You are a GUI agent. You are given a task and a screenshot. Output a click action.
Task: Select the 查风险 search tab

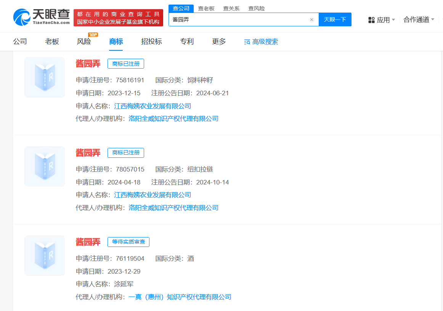click(257, 8)
